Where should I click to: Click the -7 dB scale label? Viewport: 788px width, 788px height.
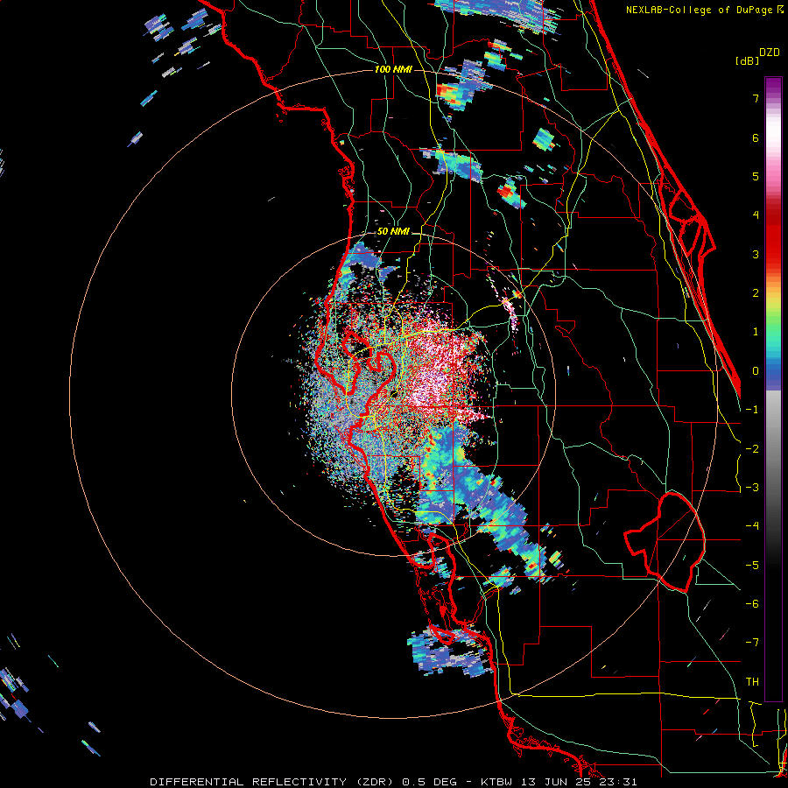click(x=752, y=643)
